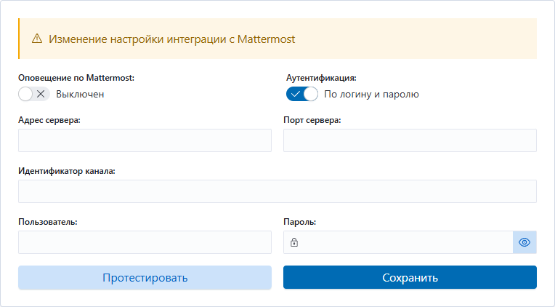
Task: Click the 'По логину и паролю' label
Action: click(372, 95)
